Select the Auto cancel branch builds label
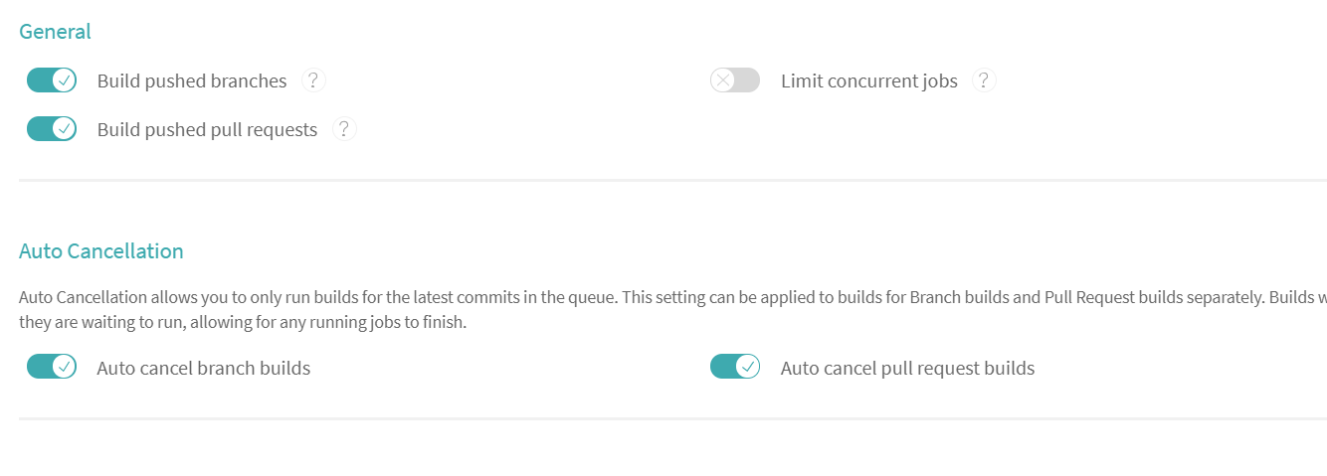This screenshot has height=476, width=1327. pos(204,369)
